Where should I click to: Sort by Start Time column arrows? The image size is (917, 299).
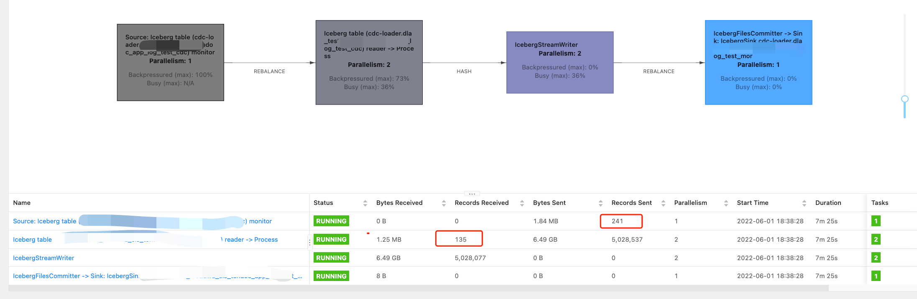(804, 203)
